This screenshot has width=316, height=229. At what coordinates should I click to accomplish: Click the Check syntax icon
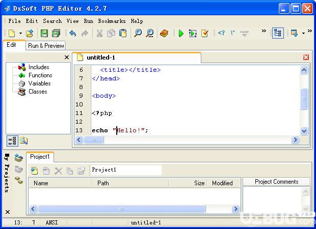[x=205, y=33]
